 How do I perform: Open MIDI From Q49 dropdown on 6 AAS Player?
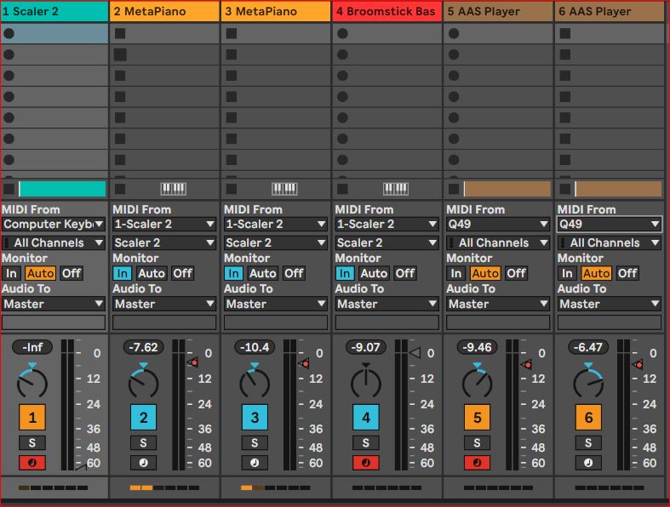click(x=609, y=225)
